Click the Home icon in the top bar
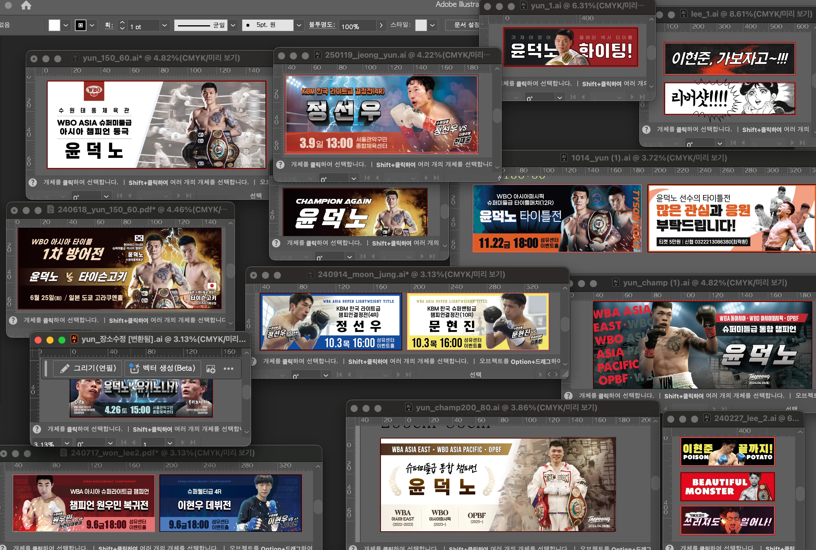 click(x=26, y=5)
